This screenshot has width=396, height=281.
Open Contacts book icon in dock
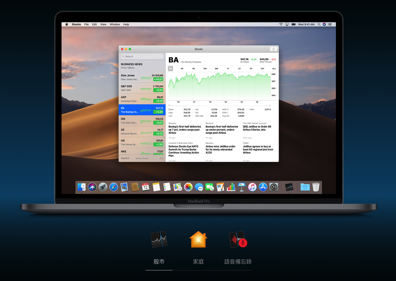pyautogui.click(x=135, y=187)
